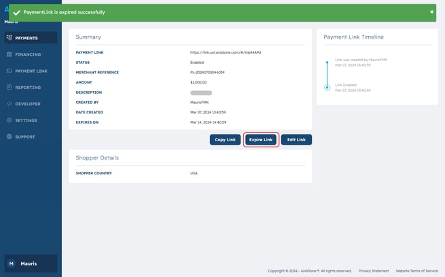Click the M avatar circle for Mauris

click(x=12, y=263)
